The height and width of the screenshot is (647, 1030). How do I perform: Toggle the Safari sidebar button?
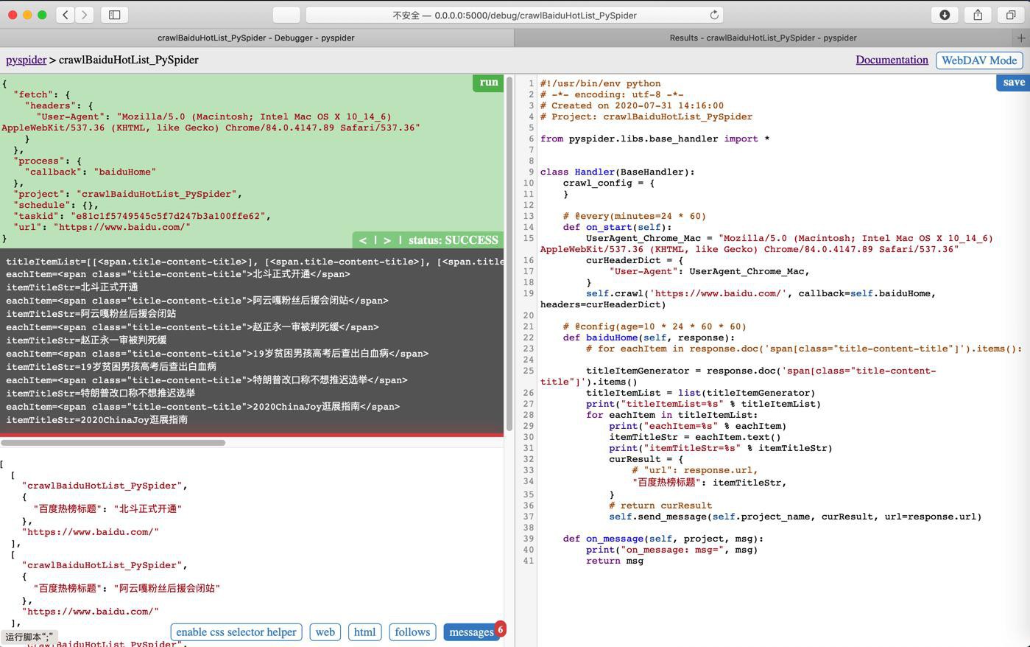pos(115,15)
